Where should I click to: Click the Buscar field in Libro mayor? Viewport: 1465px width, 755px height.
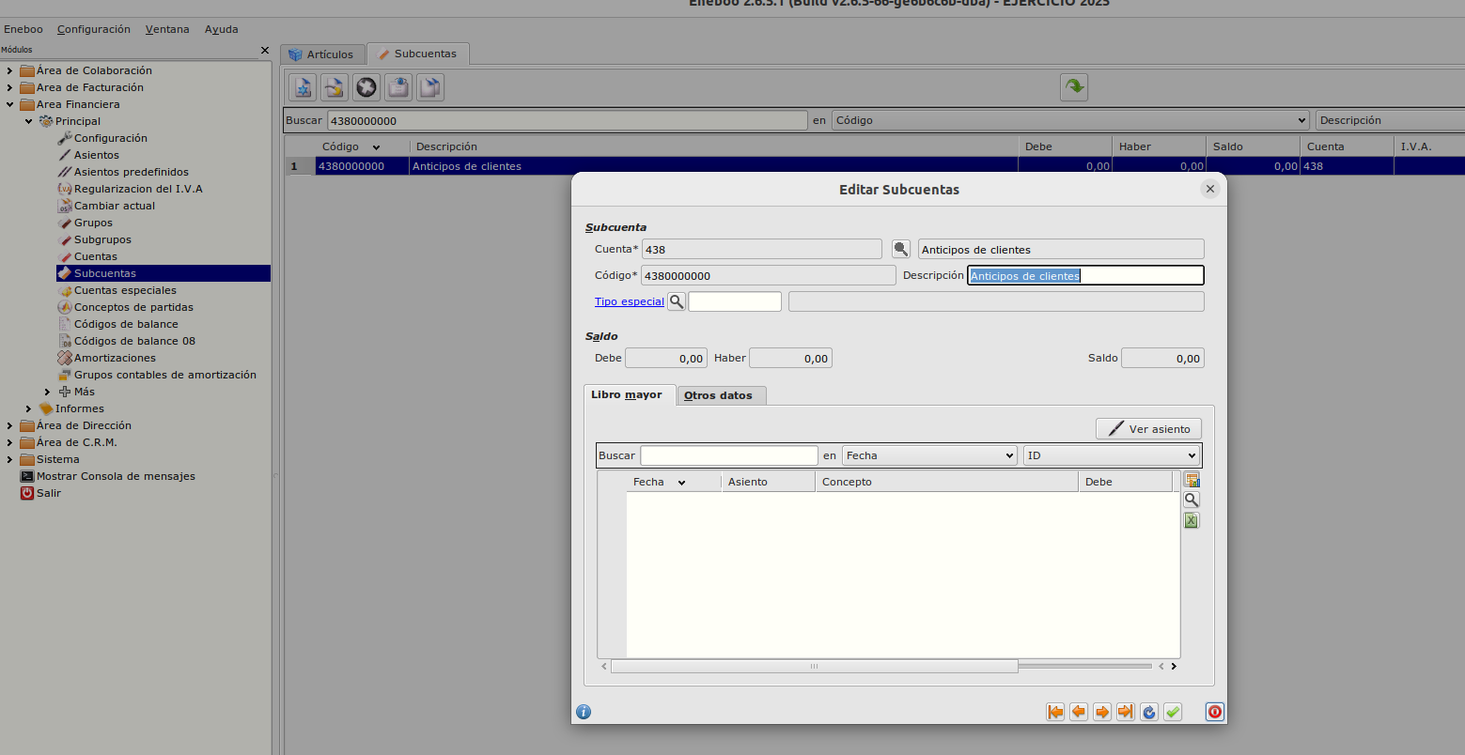(729, 455)
